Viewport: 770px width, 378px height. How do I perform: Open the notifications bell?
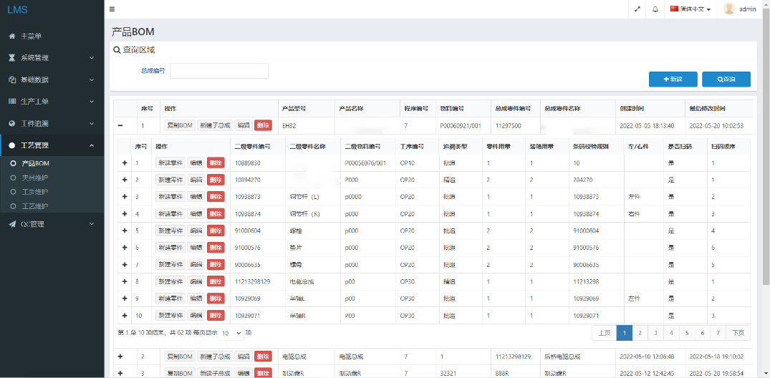coord(655,9)
